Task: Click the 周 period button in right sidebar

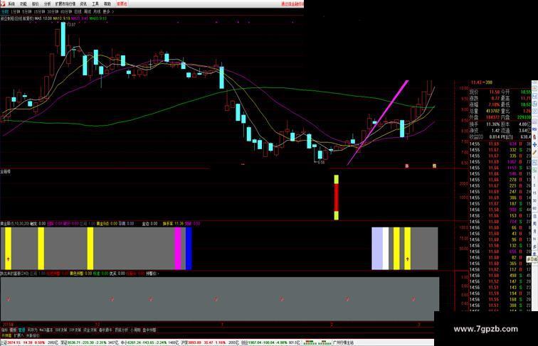Action: (534, 223)
